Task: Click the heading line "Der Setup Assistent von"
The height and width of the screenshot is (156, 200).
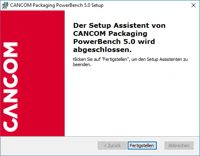Action: [x=119, y=25]
